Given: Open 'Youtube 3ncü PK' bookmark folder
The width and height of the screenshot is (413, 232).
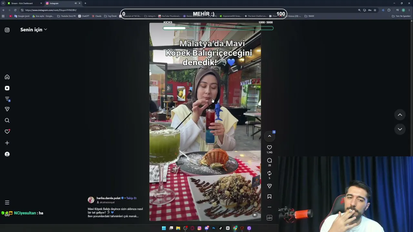Looking at the screenshot, I should [67, 16].
